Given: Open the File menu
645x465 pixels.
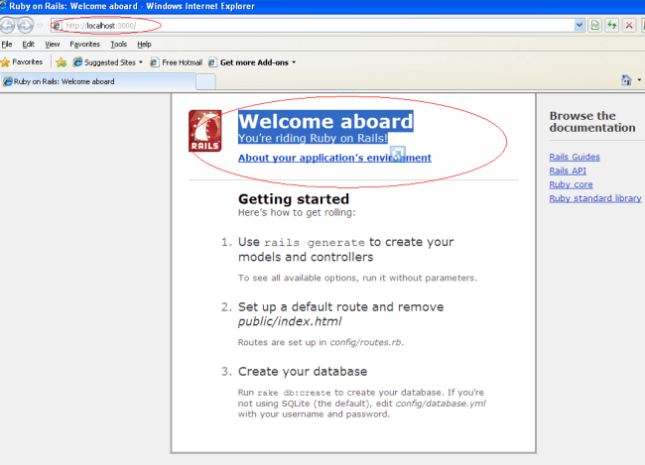Looking at the screenshot, I should [7, 44].
